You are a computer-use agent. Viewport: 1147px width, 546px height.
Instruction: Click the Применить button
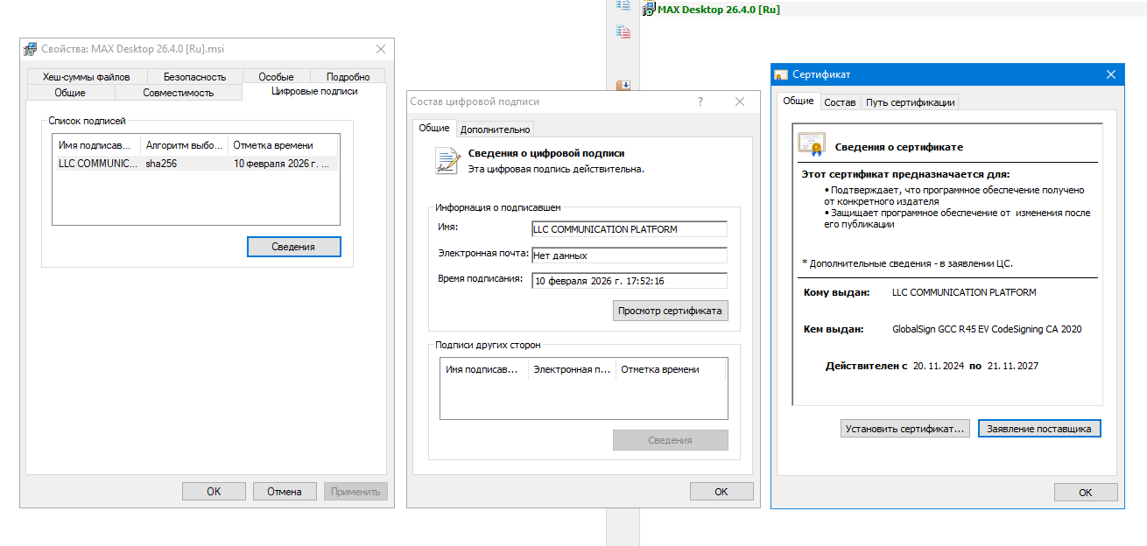tap(355, 491)
